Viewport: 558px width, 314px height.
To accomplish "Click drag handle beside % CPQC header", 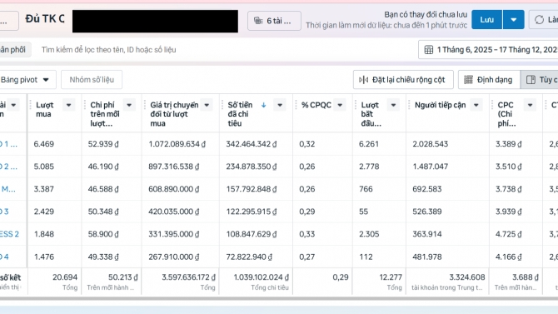I will (296, 105).
